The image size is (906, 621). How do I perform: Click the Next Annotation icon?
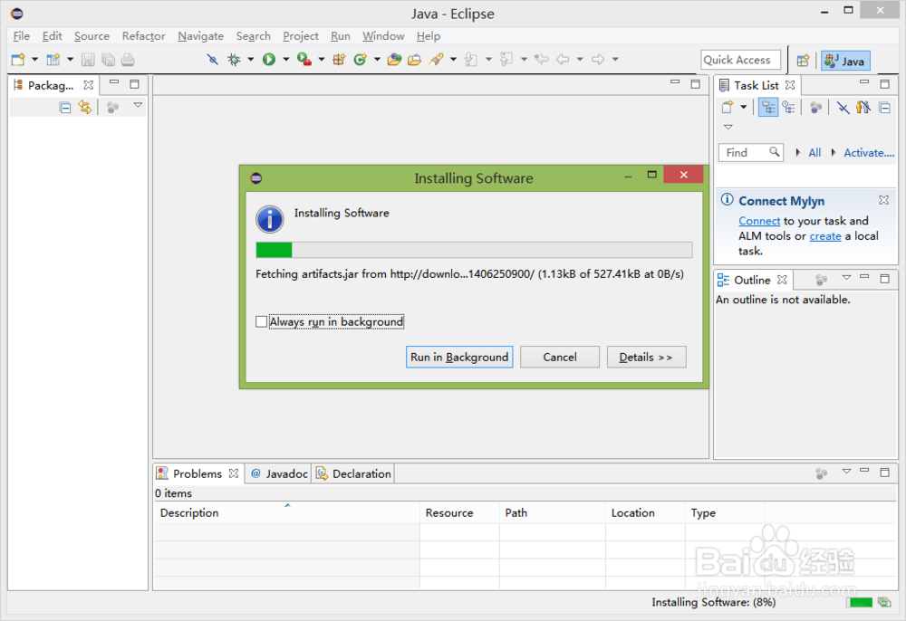click(471, 60)
